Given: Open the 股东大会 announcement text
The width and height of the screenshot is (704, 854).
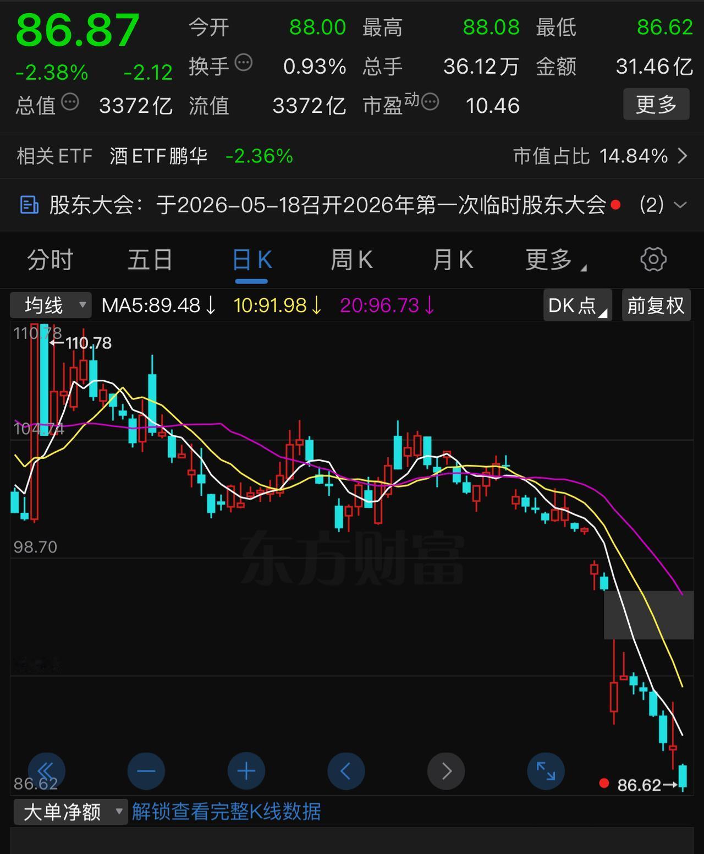Looking at the screenshot, I should tap(328, 205).
